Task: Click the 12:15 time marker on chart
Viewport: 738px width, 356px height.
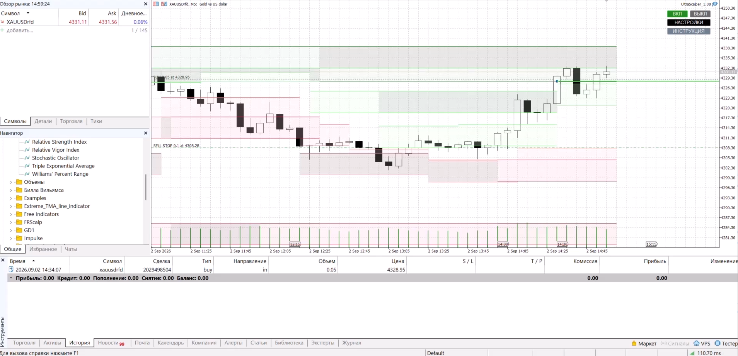Action: coord(295,244)
